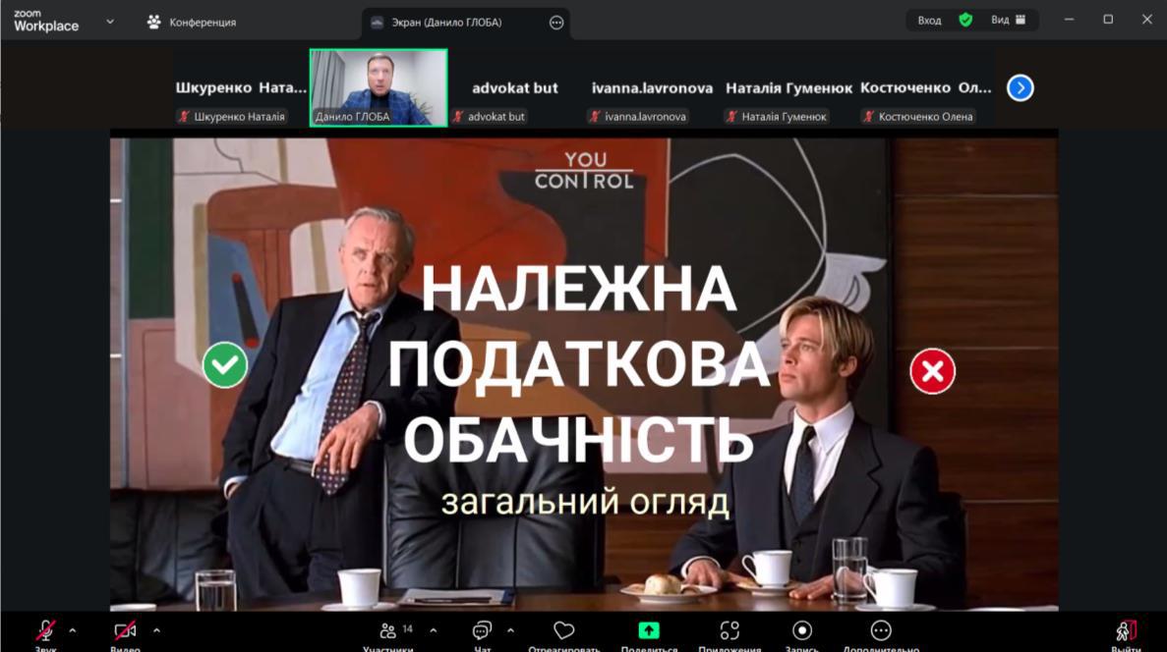Expand video settings arrow beside camera
This screenshot has height=652, width=1167.
pos(156,630)
